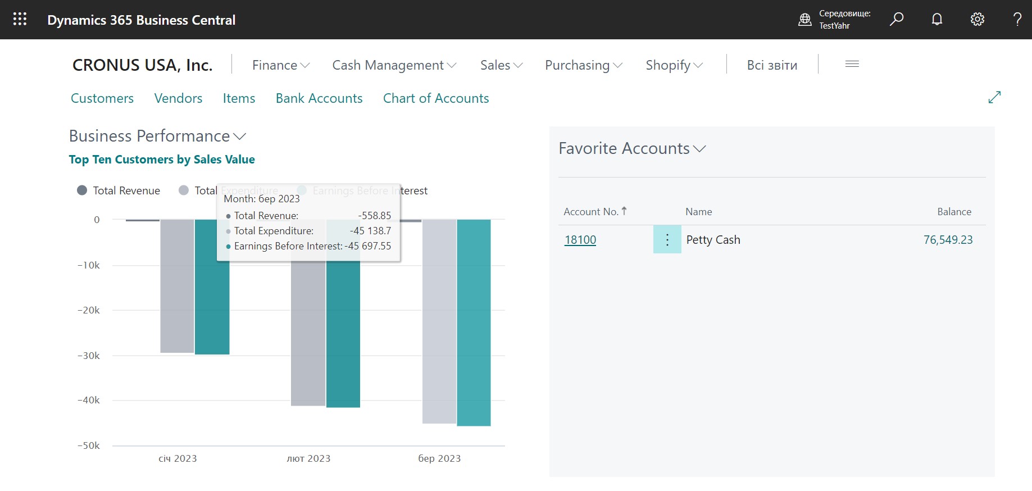Click the search magnifier icon

point(897,19)
